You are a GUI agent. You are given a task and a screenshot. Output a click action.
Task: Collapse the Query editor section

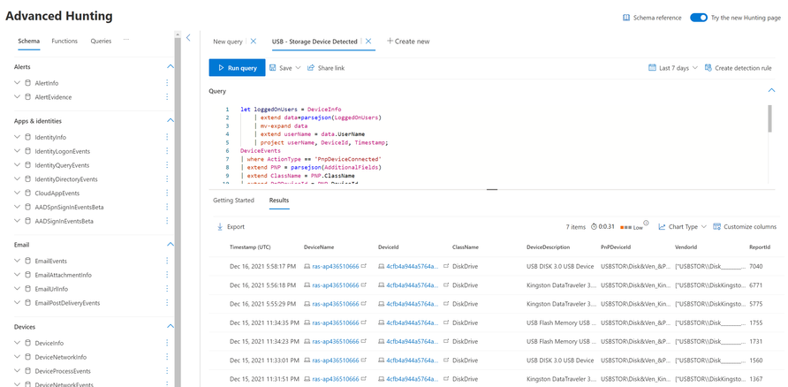click(x=771, y=90)
